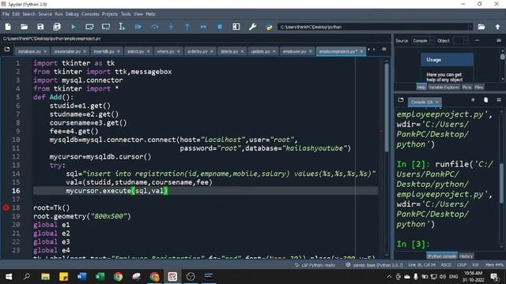506x284 pixels.
Task: Step into function in debugger
Action: pyautogui.click(x=171, y=27)
